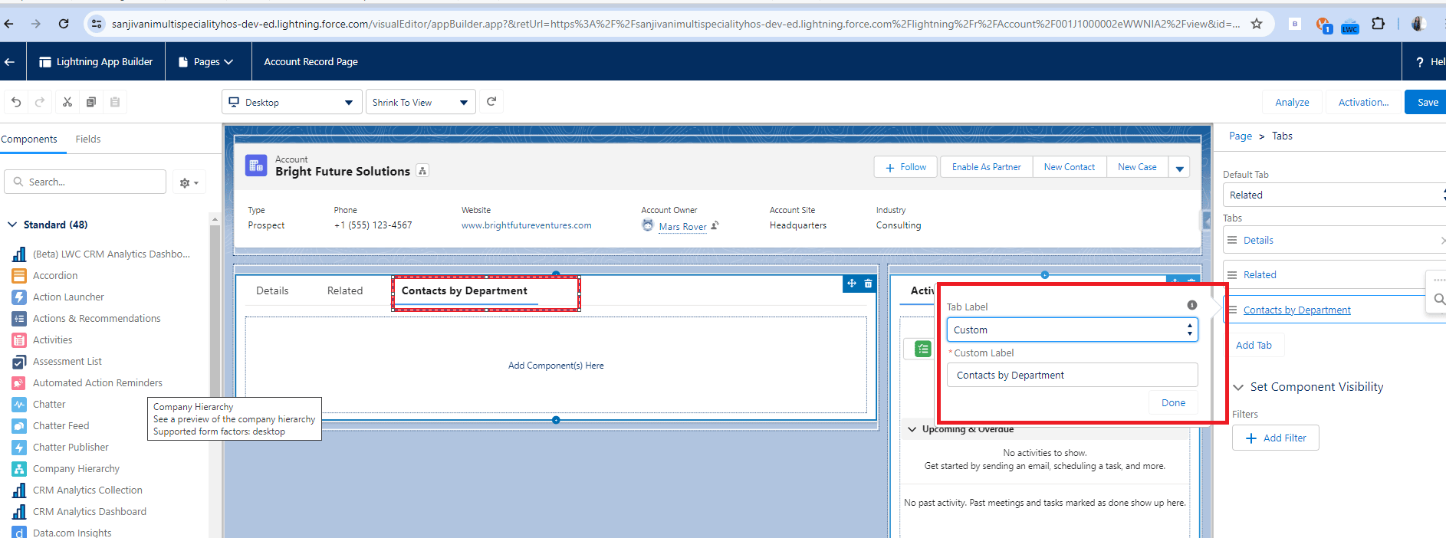The image size is (1446, 538).
Task: Collapse the Standard (48) components section
Action: [12, 225]
